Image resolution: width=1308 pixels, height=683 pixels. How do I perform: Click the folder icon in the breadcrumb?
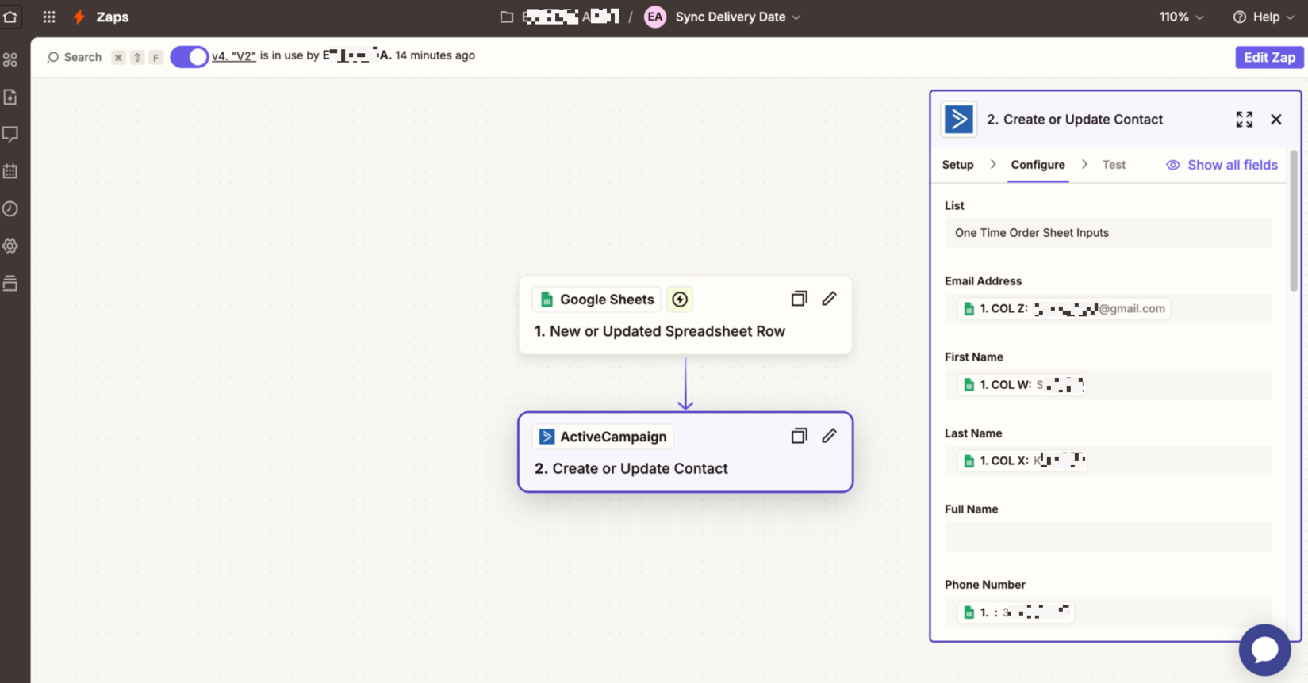506,17
